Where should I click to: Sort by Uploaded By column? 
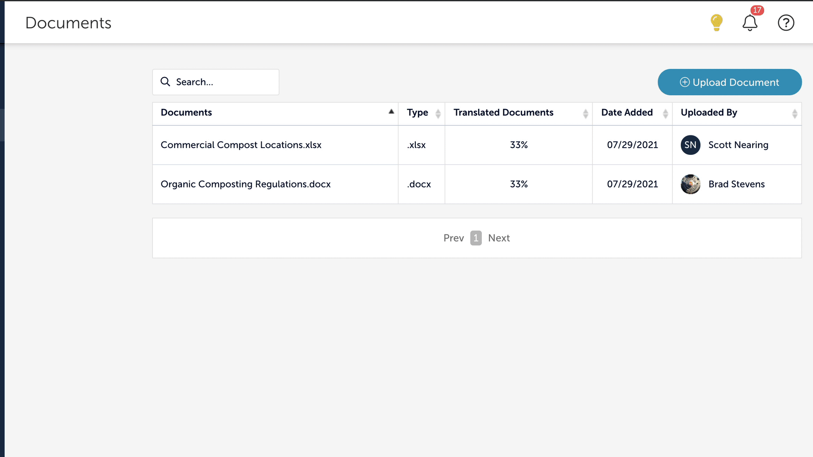tap(794, 113)
